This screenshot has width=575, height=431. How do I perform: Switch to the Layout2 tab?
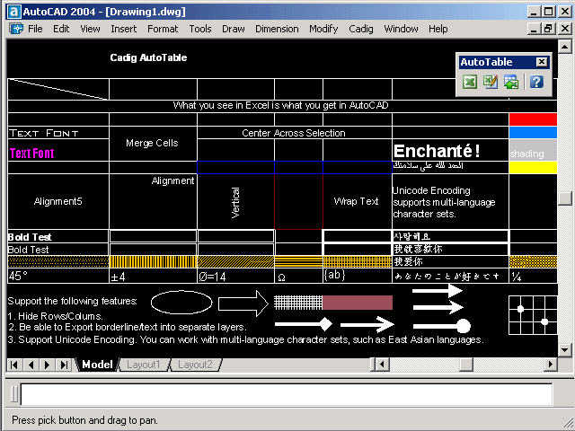194,365
